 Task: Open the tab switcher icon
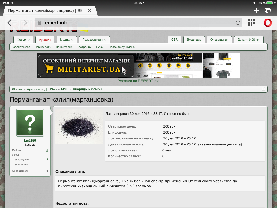[268, 11]
